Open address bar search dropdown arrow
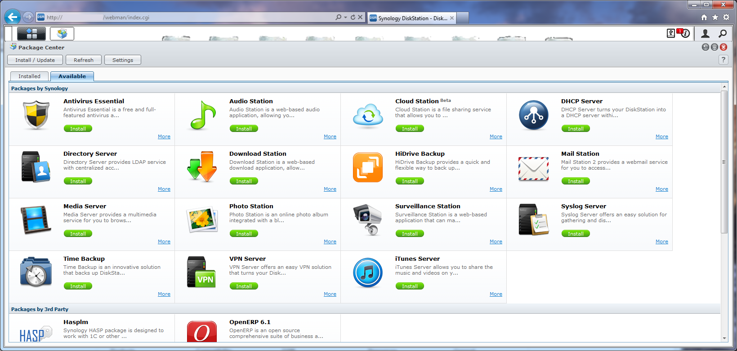This screenshot has height=351, width=737. coord(345,18)
